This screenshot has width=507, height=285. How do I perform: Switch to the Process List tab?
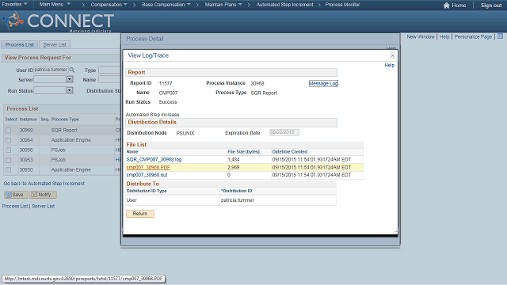point(20,44)
